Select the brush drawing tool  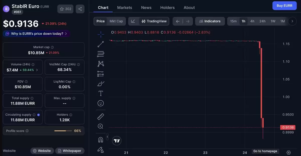tap(101, 84)
